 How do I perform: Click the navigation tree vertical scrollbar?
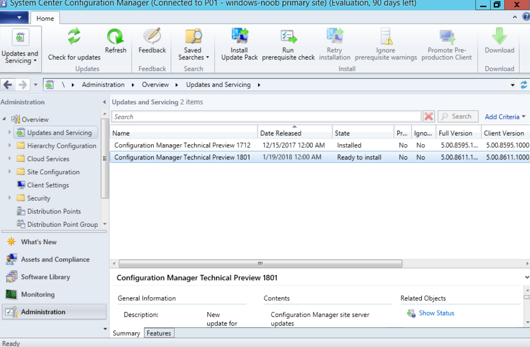tap(105, 159)
